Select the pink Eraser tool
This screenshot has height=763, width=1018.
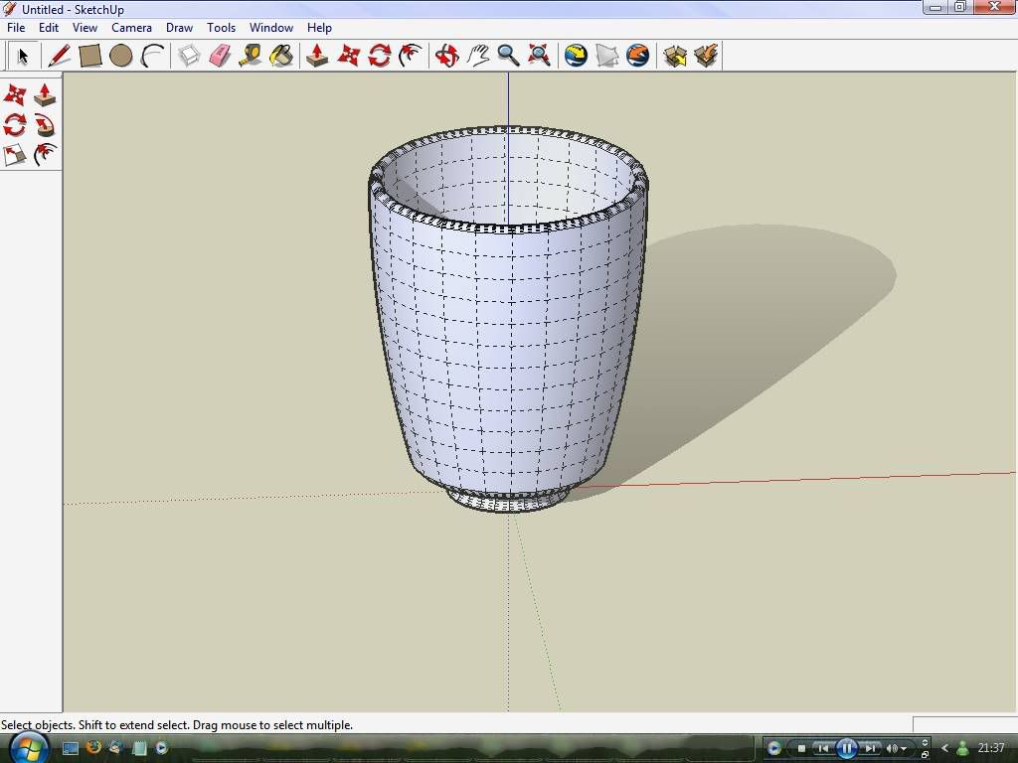click(x=220, y=56)
